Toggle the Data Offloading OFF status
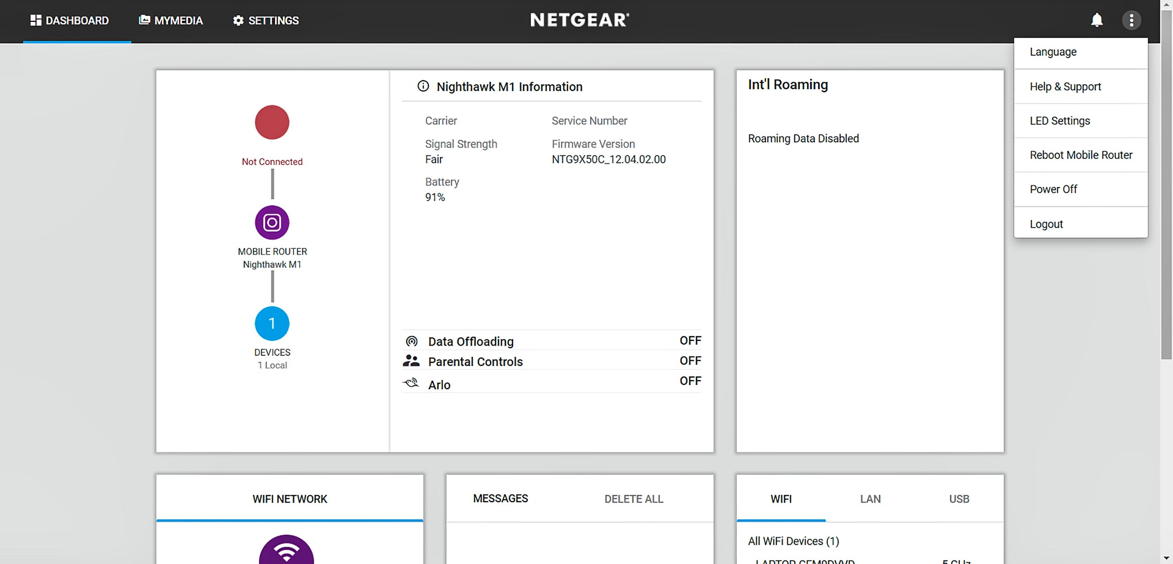This screenshot has height=564, width=1173. (690, 340)
